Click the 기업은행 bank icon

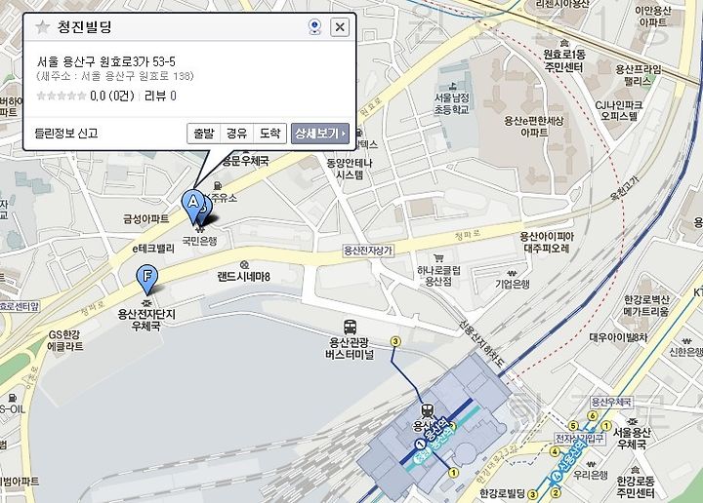pyautogui.click(x=513, y=273)
